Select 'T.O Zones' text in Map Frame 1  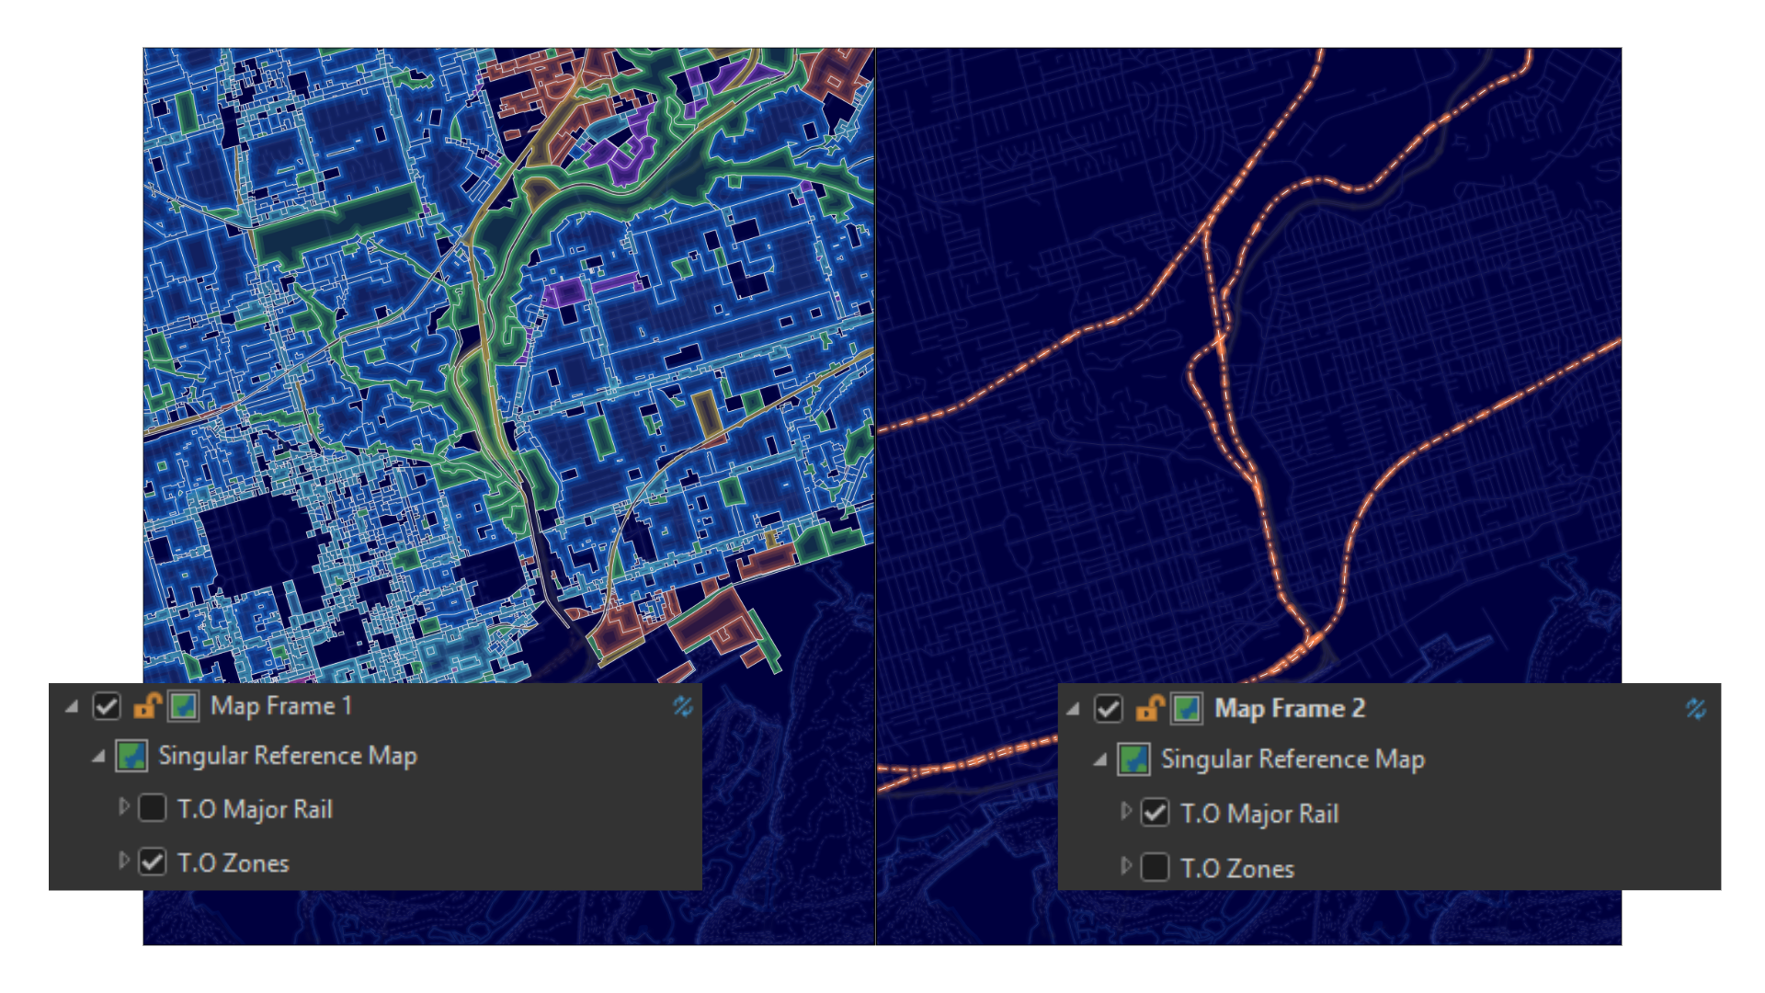[x=233, y=863]
